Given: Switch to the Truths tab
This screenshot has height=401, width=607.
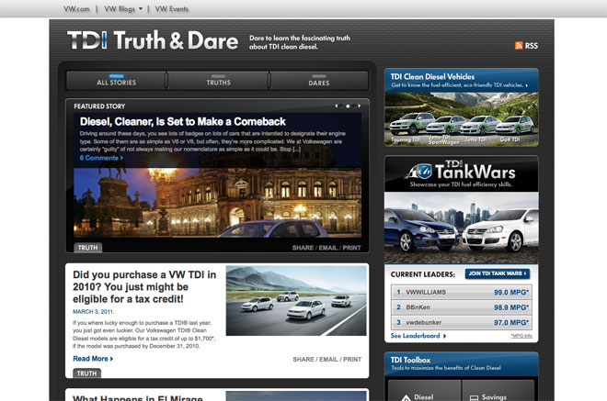Looking at the screenshot, I should click(218, 81).
